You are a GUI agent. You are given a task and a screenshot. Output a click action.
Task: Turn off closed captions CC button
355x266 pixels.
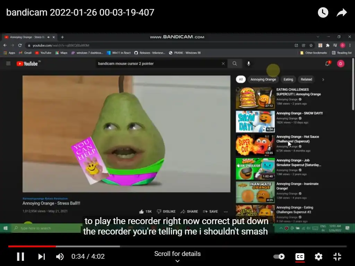300,257
